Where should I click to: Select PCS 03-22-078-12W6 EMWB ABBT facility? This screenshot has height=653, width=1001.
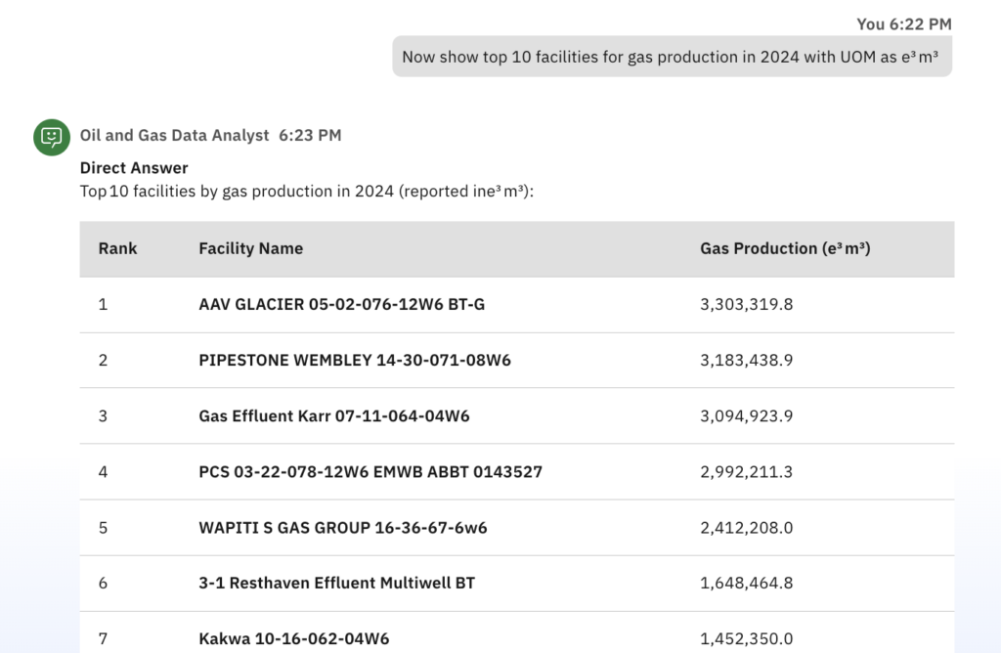pos(370,472)
